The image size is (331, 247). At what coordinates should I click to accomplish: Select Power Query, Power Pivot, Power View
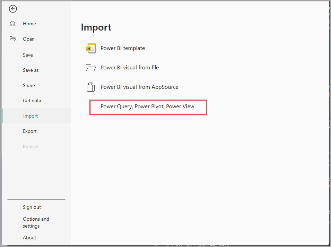click(147, 107)
